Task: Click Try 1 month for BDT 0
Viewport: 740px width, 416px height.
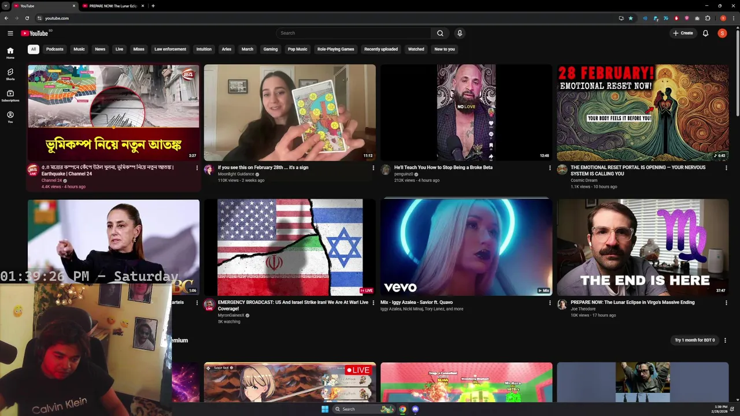Action: [x=695, y=340]
